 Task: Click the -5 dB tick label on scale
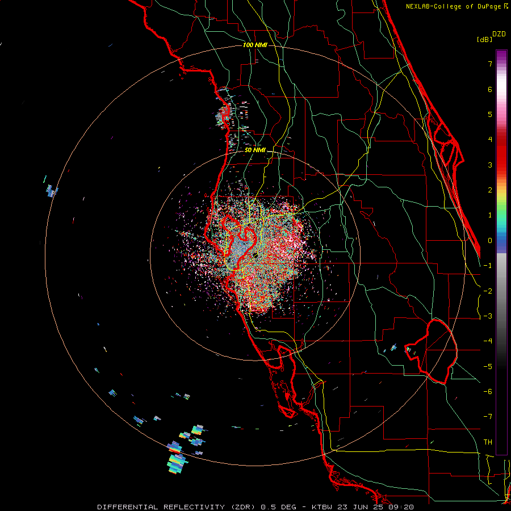488,367
